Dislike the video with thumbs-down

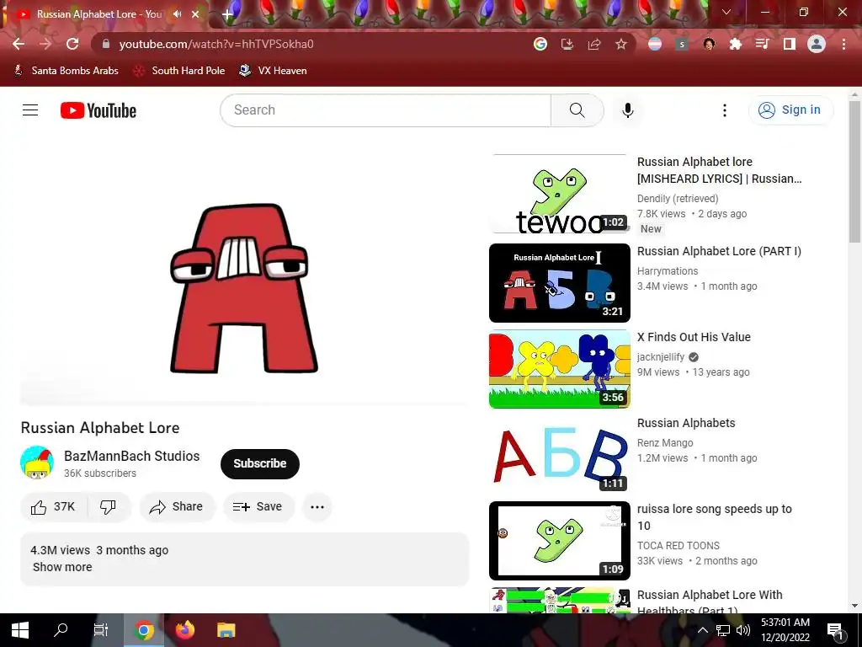point(109,506)
